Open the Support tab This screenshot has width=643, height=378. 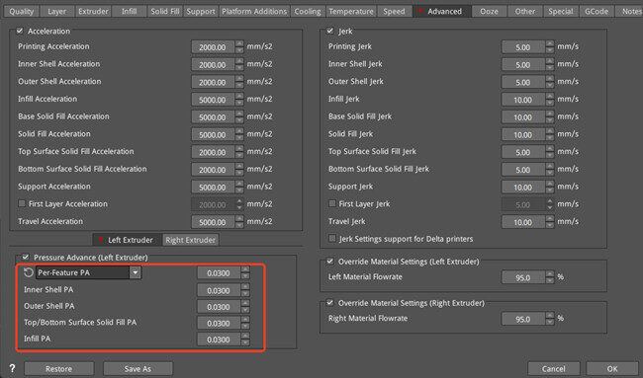pos(201,12)
